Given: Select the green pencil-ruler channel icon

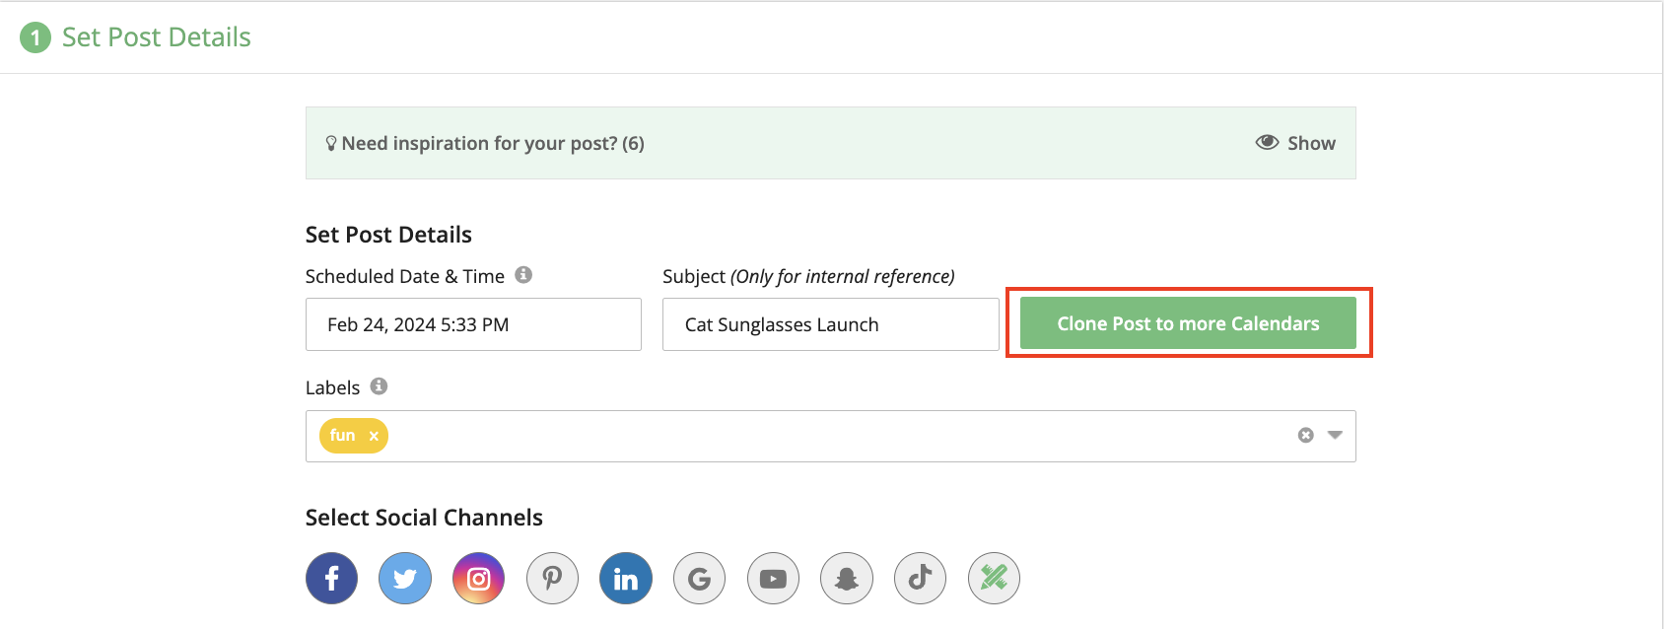Looking at the screenshot, I should click(994, 578).
